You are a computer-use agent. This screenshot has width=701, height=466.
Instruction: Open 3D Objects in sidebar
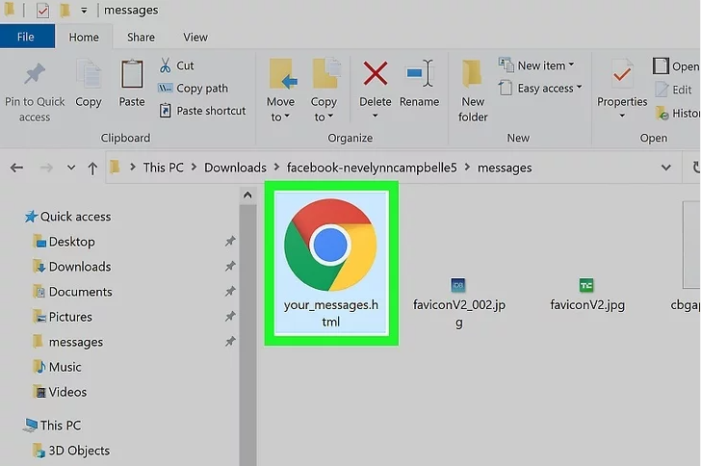coord(71,451)
